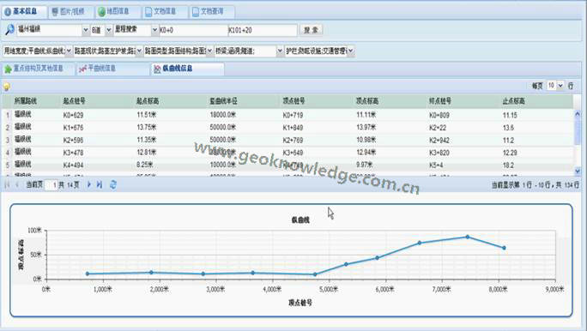Jump to last page arrow
The height and width of the screenshot is (331, 587).
tap(100, 184)
